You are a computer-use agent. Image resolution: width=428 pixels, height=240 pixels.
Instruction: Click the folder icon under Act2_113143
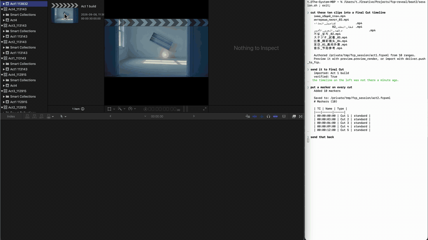pyautogui.click(x=7, y=47)
